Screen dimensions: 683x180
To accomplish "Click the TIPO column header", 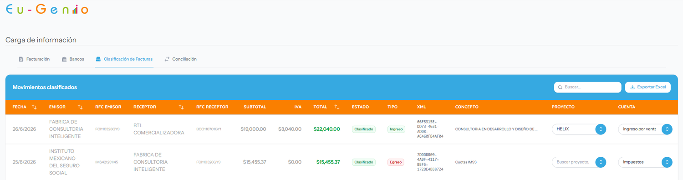I will pyautogui.click(x=392, y=107).
